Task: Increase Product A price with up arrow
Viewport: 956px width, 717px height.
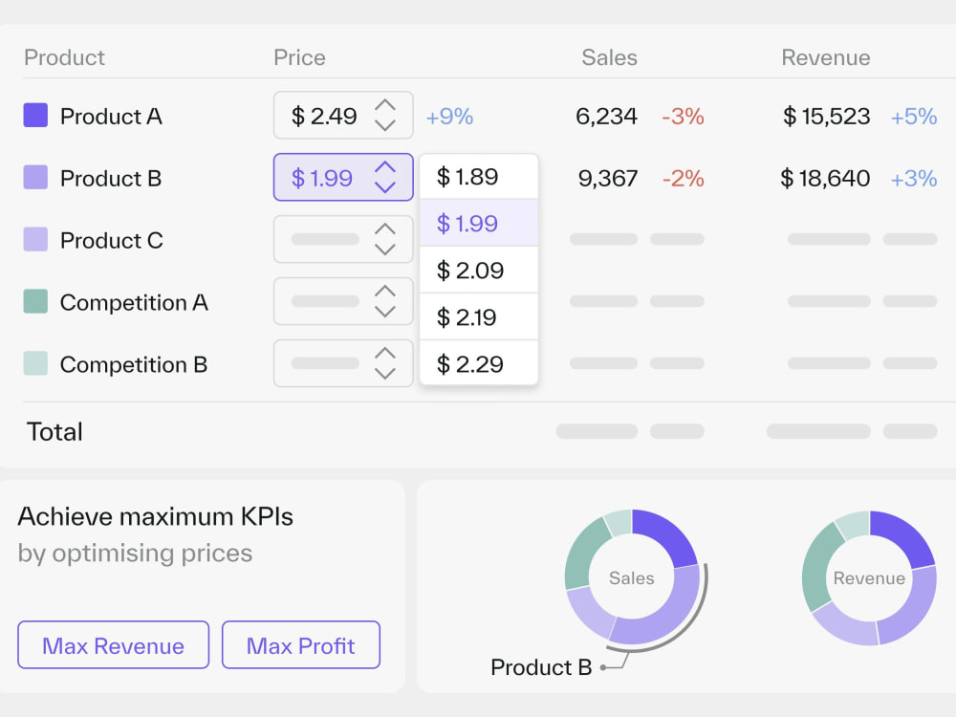Action: 384,105
